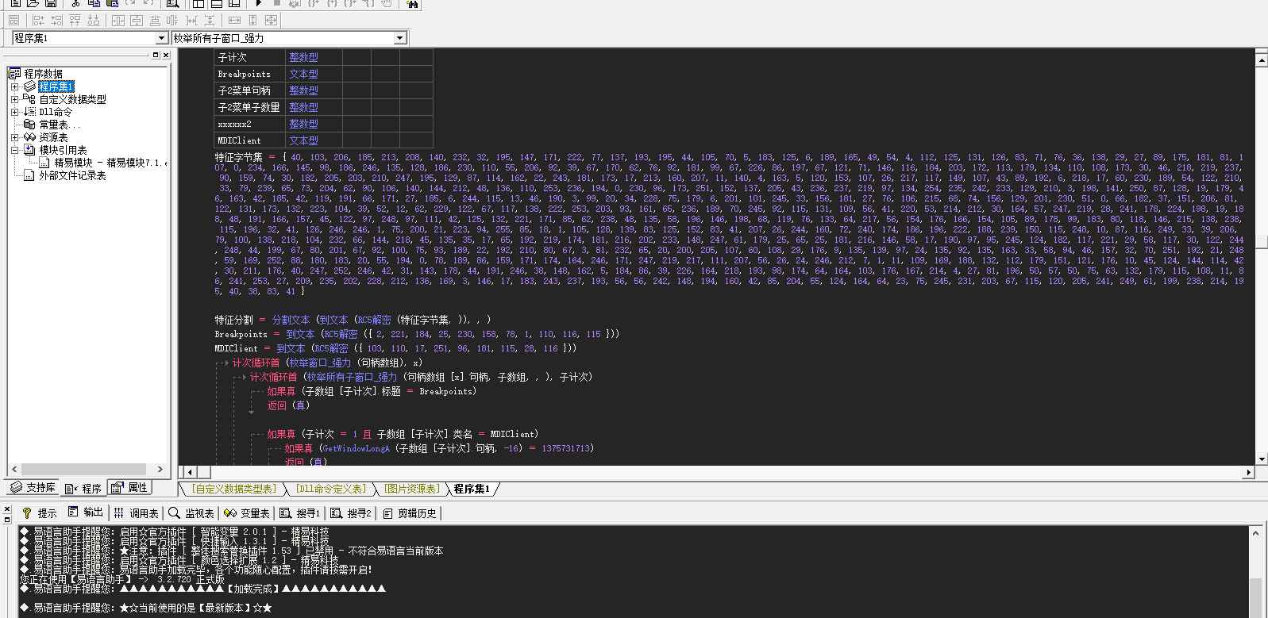
Task: Open the 程序集1 selector dropdown
Action: (x=161, y=38)
